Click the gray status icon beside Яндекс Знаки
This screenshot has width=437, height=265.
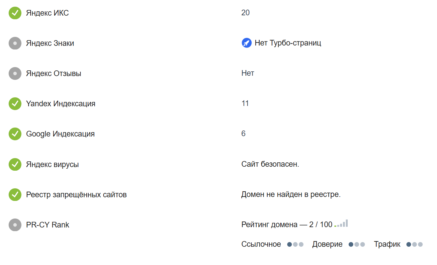point(15,43)
